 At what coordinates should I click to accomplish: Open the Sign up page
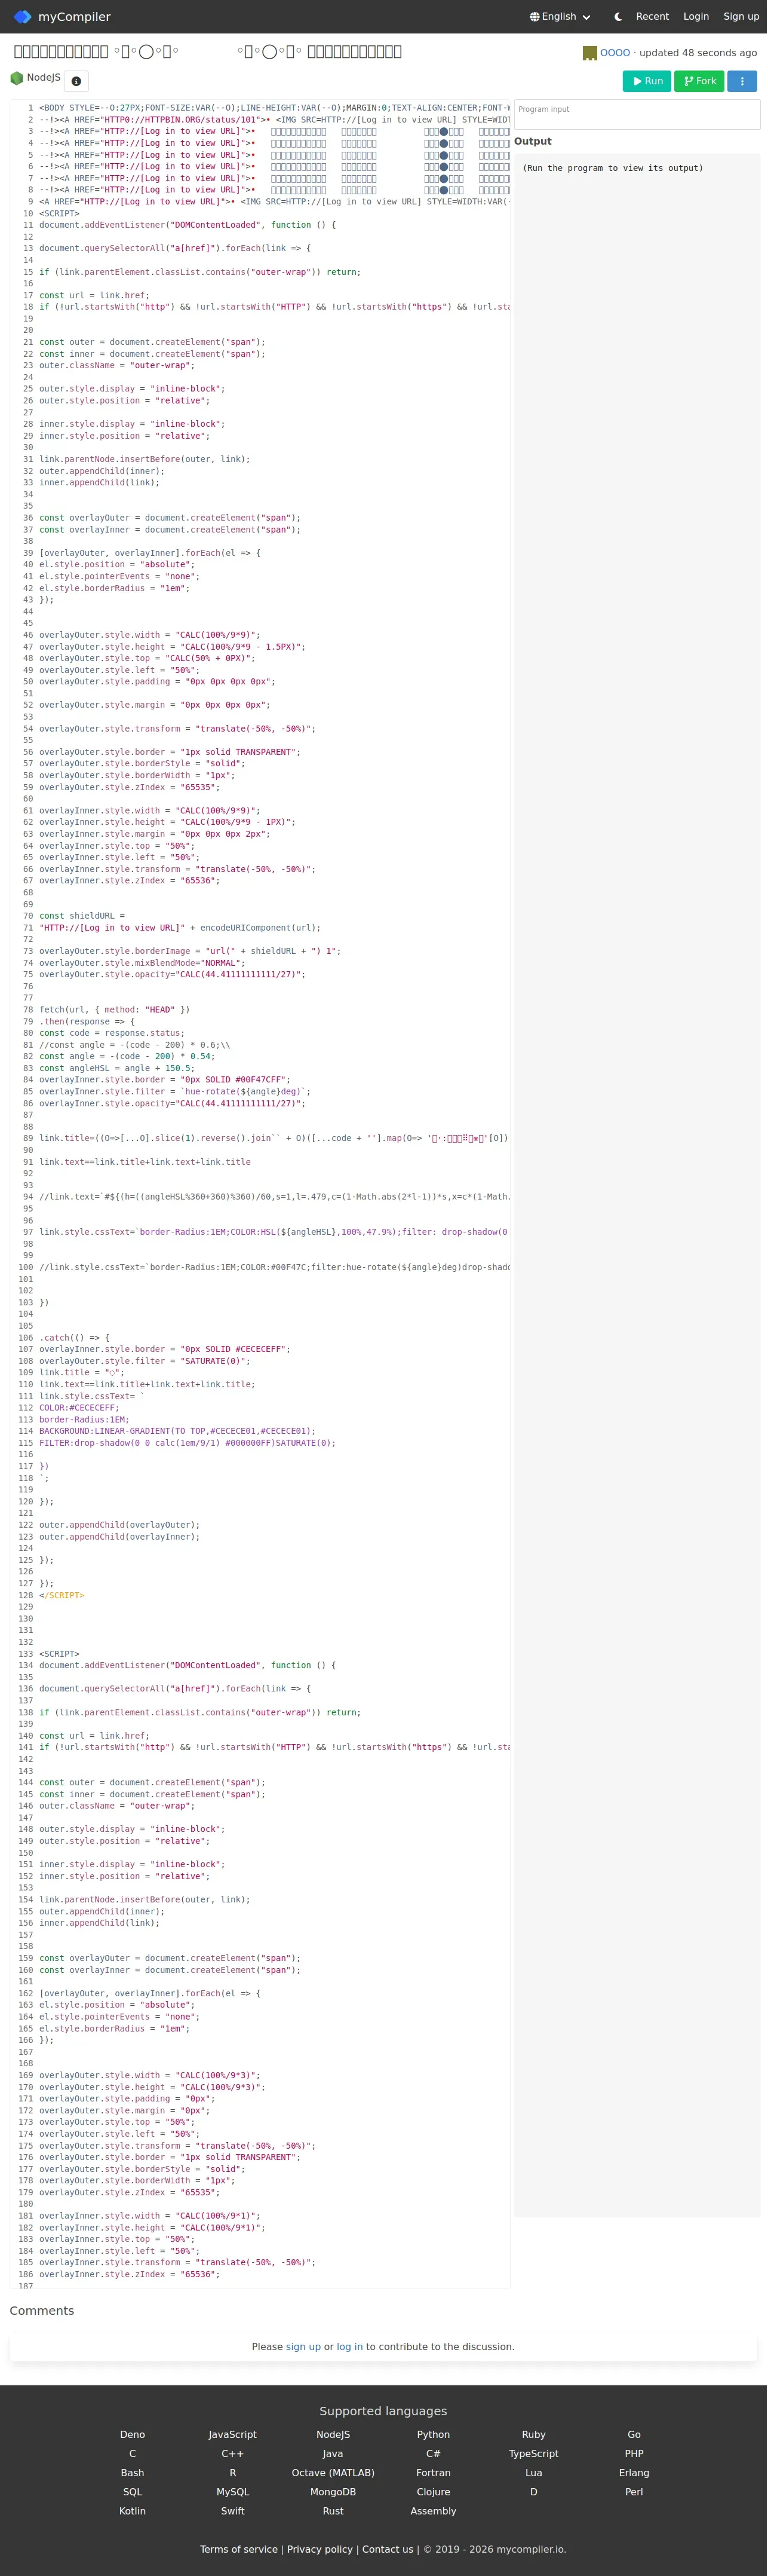pyautogui.click(x=741, y=17)
